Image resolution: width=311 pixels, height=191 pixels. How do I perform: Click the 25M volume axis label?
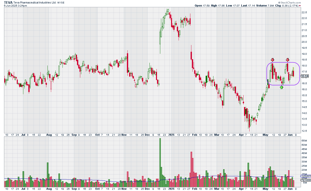[304, 166]
